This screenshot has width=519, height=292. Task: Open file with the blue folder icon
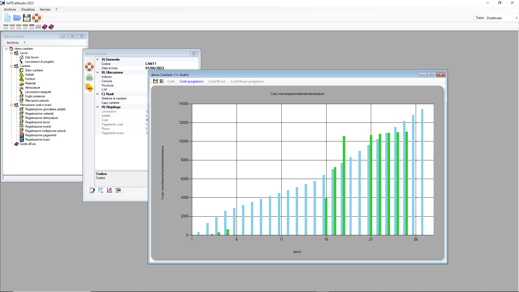17,18
